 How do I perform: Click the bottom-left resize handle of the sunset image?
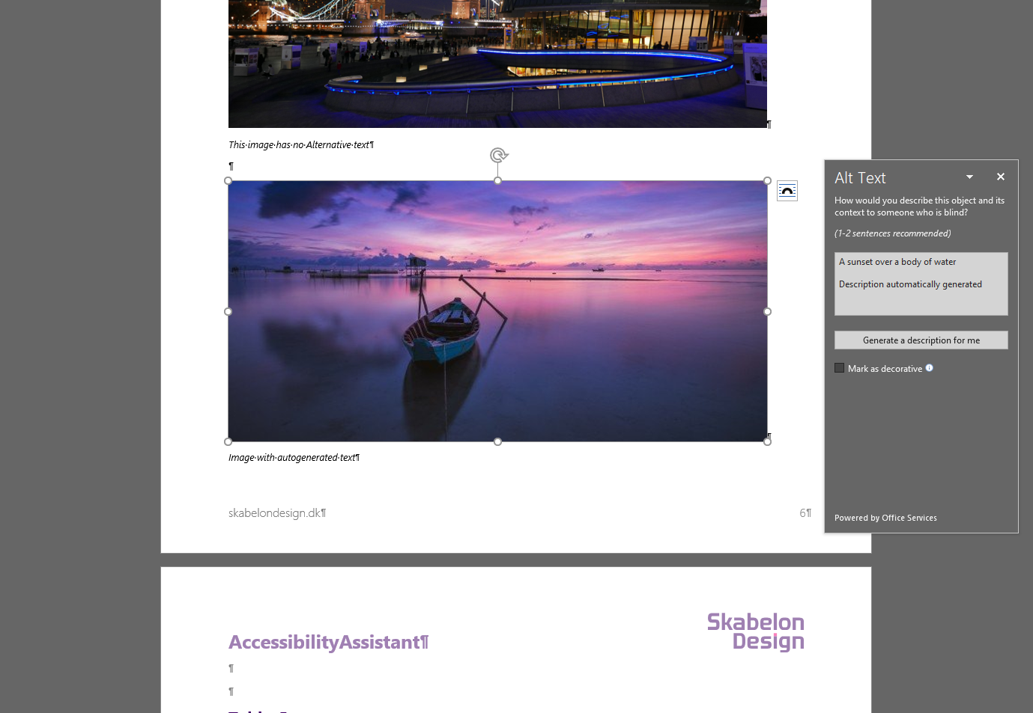228,441
